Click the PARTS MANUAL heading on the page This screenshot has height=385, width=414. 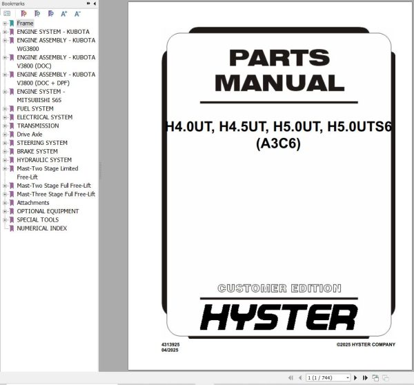(x=279, y=70)
